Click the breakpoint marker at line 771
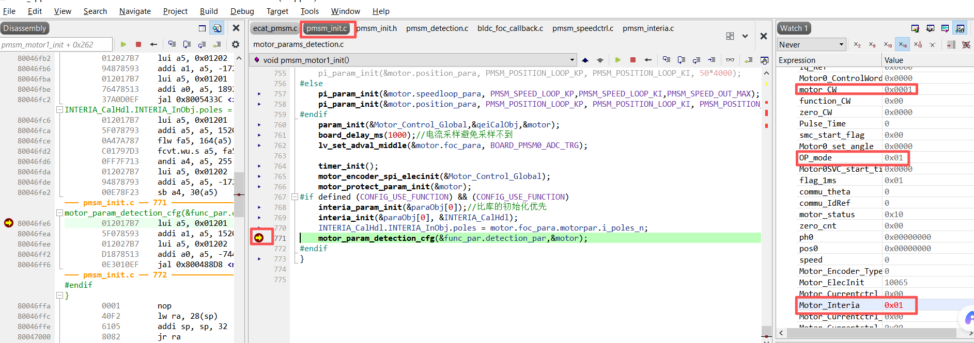Screen dimensions: 974x343 click(259, 238)
